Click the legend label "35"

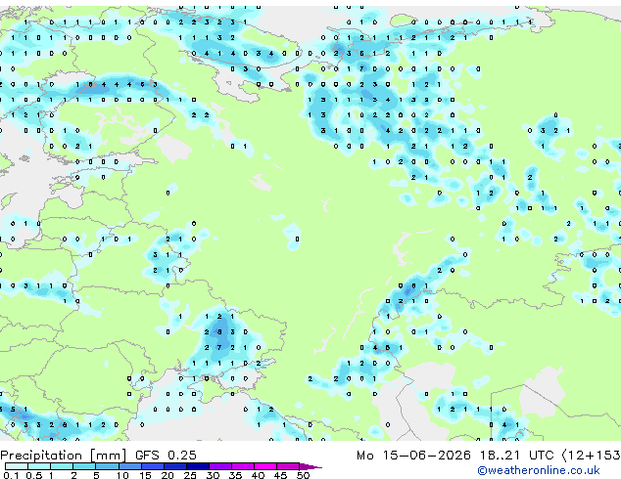point(235,475)
